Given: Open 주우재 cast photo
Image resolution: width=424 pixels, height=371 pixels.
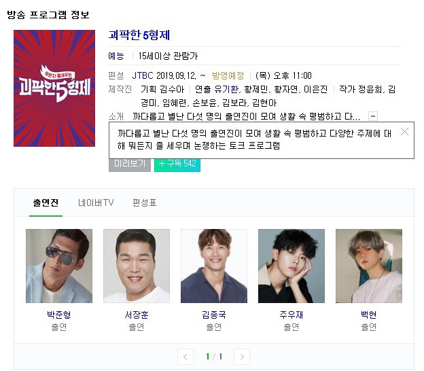Looking at the screenshot, I should 291,266.
